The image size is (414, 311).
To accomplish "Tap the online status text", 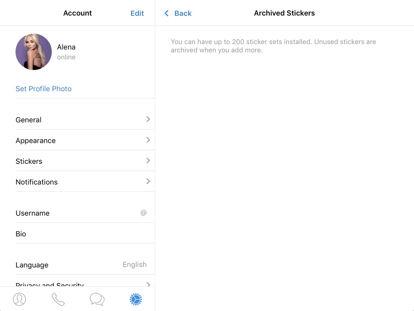I will point(66,57).
